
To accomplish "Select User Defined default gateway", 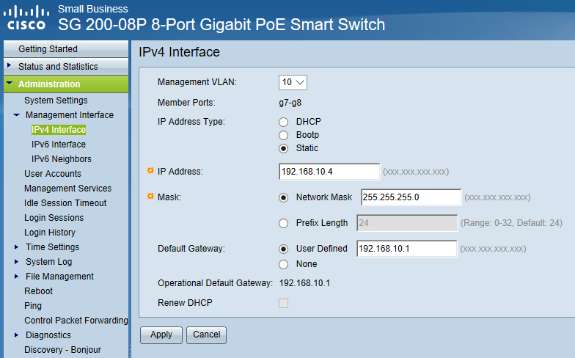I will click(x=283, y=249).
